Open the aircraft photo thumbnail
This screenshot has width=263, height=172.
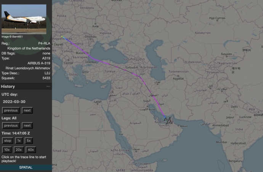point(24,19)
